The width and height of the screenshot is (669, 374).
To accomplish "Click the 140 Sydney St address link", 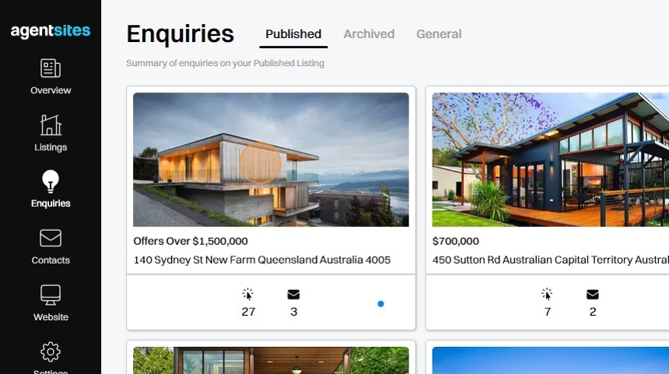I will coord(262,260).
